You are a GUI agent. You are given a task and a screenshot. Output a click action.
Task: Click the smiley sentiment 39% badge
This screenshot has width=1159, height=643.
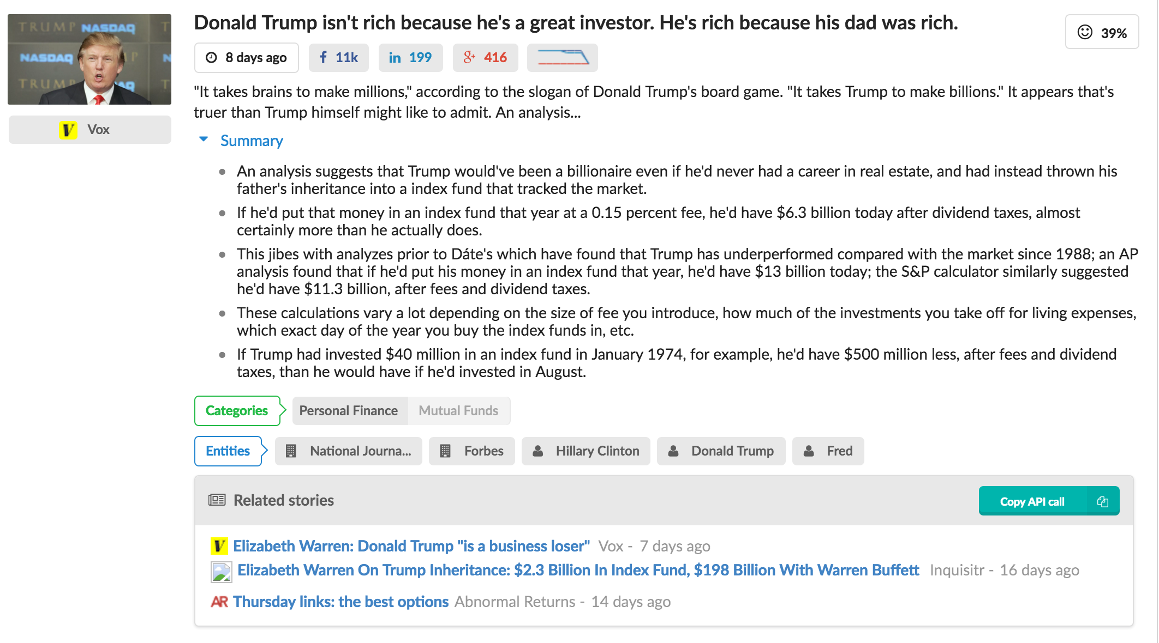[x=1102, y=33]
